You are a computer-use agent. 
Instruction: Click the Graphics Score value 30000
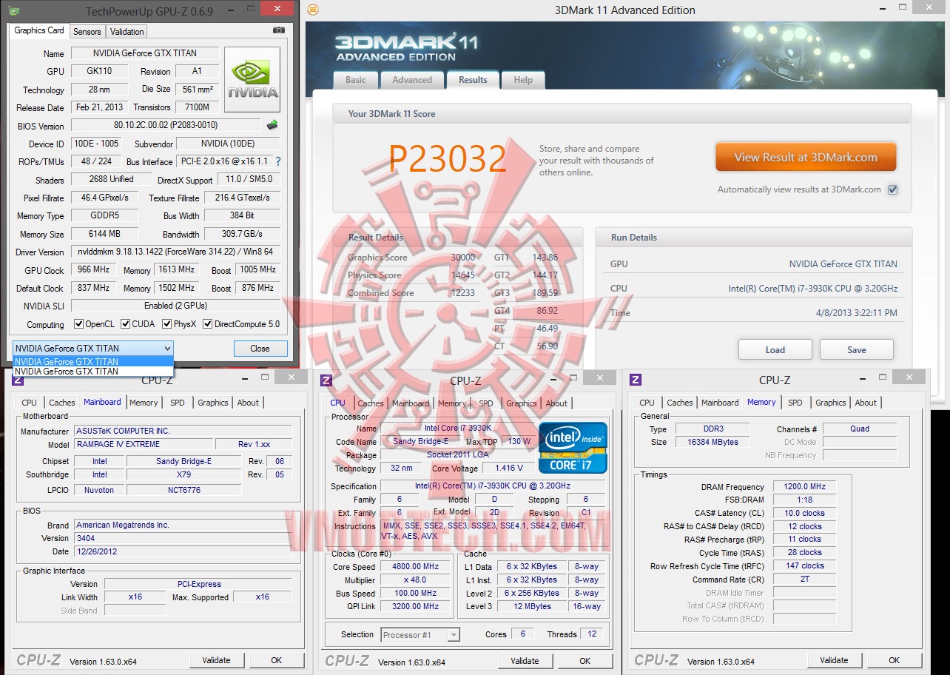pos(463,258)
